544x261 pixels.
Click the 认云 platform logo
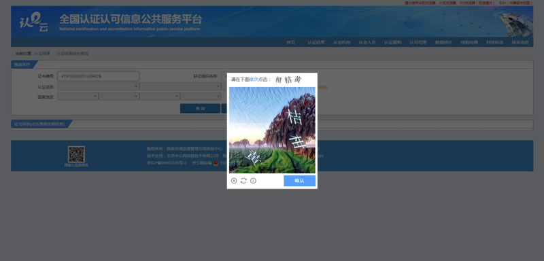click(33, 22)
